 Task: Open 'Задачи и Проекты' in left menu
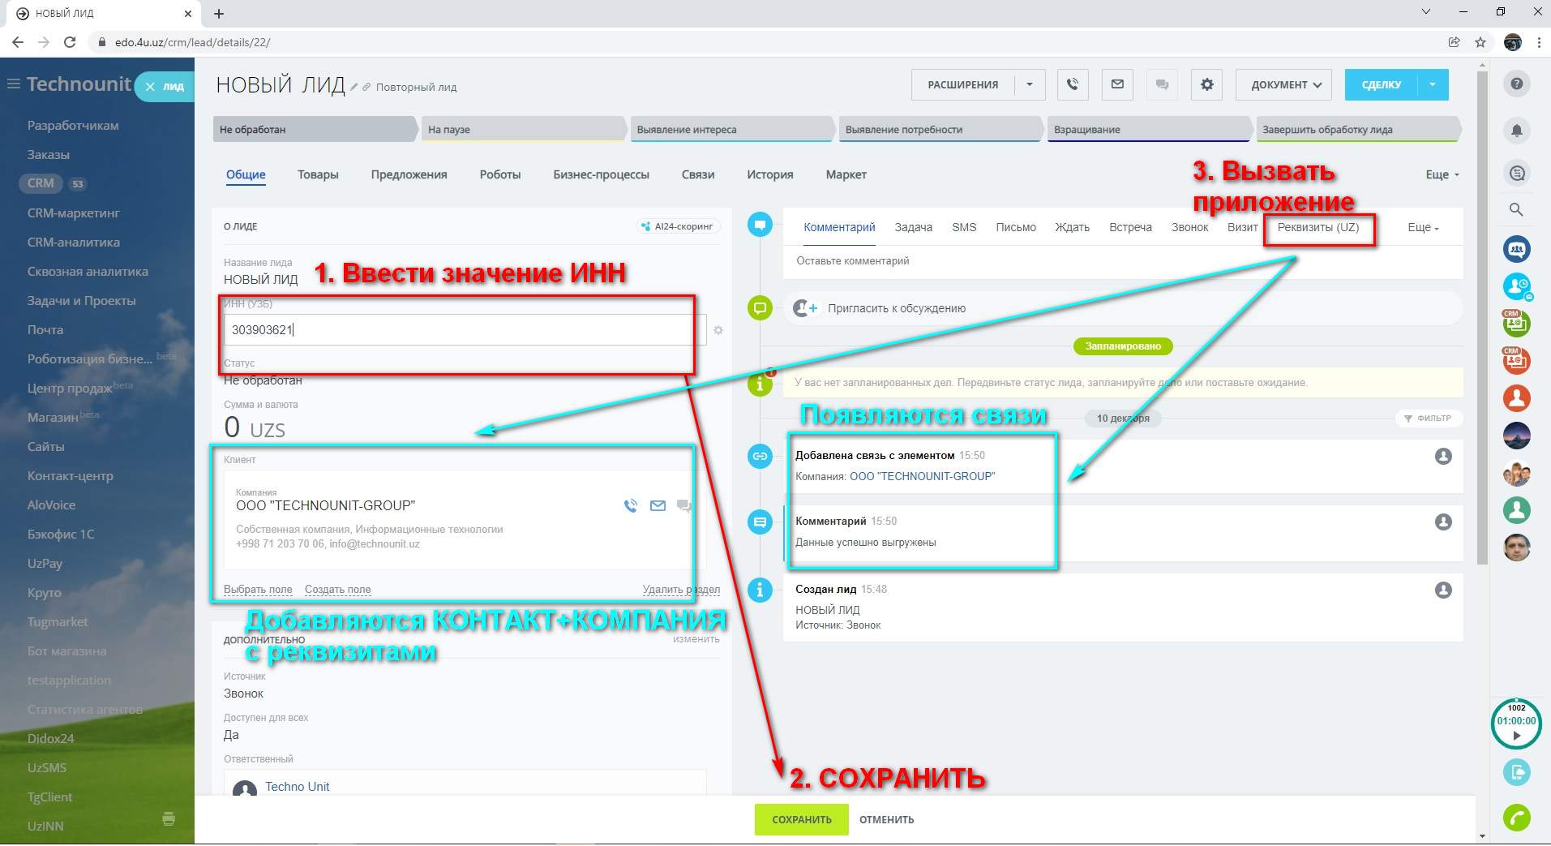click(82, 300)
